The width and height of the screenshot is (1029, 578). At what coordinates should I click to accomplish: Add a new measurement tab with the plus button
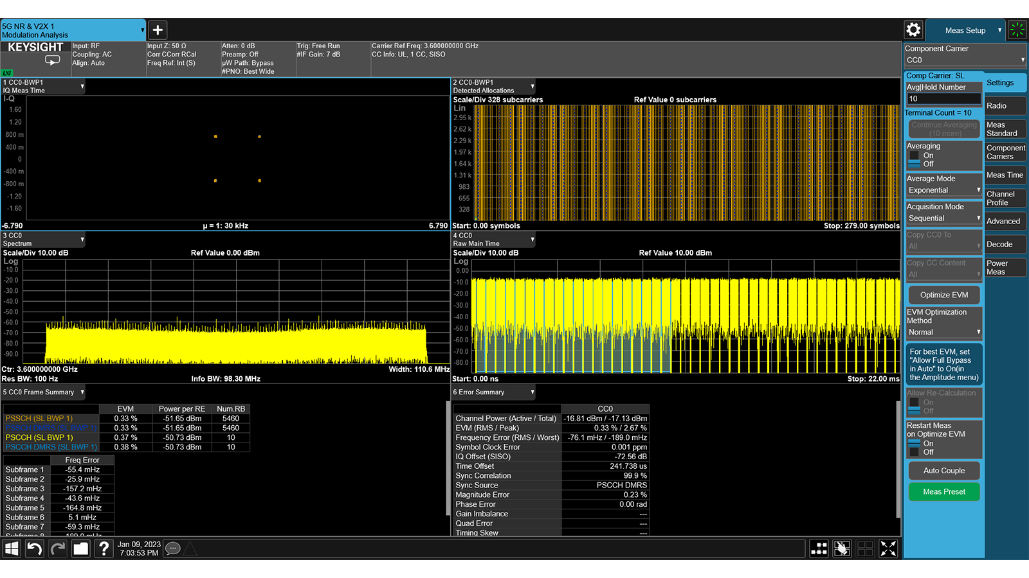158,29
